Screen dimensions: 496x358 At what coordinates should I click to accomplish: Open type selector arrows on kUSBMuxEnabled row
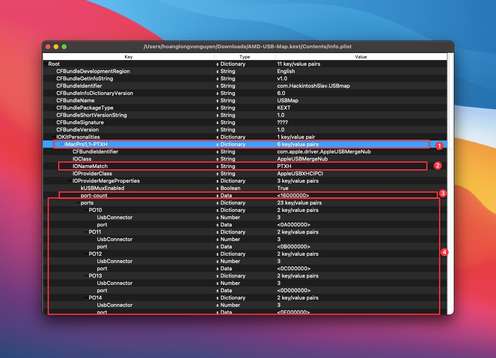(x=217, y=188)
